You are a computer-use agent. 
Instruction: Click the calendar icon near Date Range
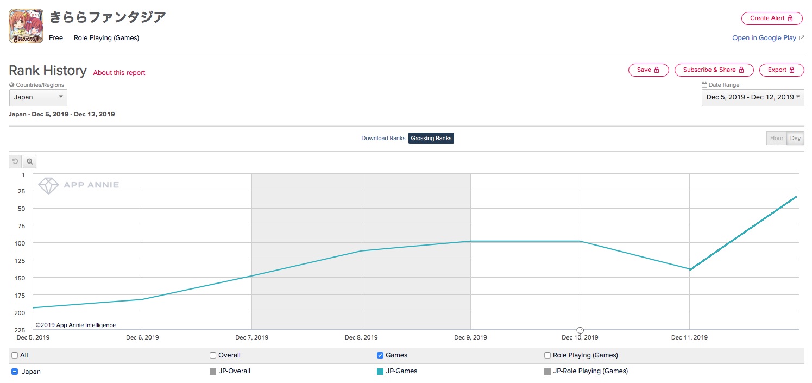click(x=704, y=85)
